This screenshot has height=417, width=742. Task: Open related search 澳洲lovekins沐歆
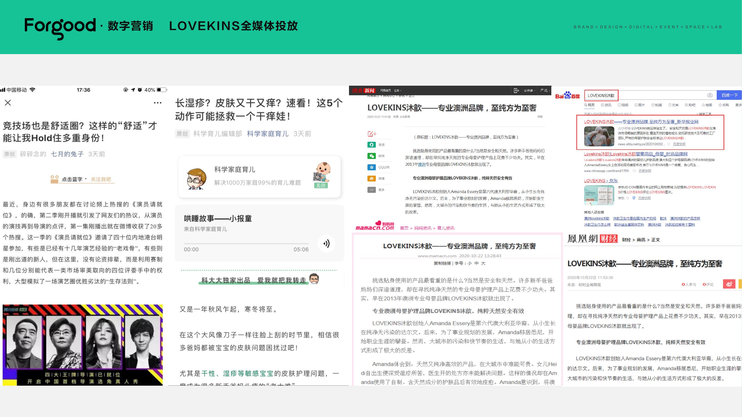[x=597, y=218]
